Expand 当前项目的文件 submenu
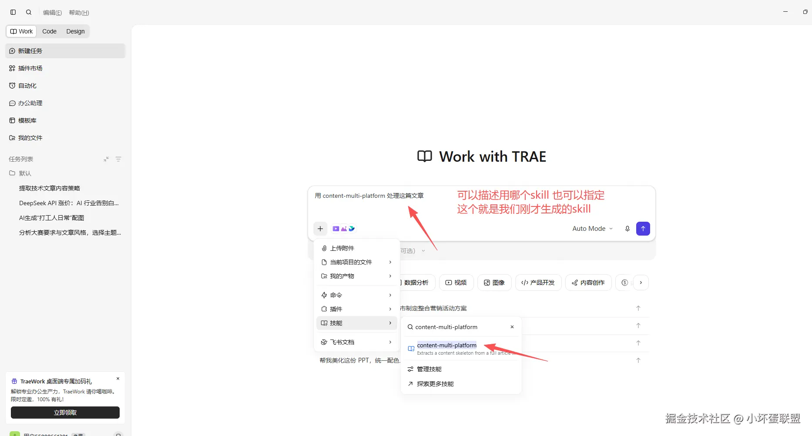 (x=356, y=262)
